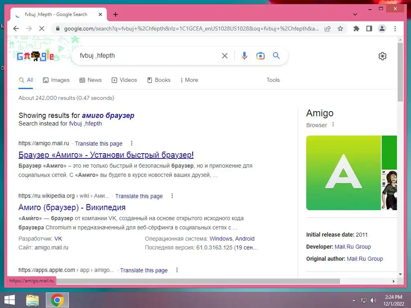Click the амиго браузер corrected link
Viewport: 411px width, 308px height.
click(108, 115)
